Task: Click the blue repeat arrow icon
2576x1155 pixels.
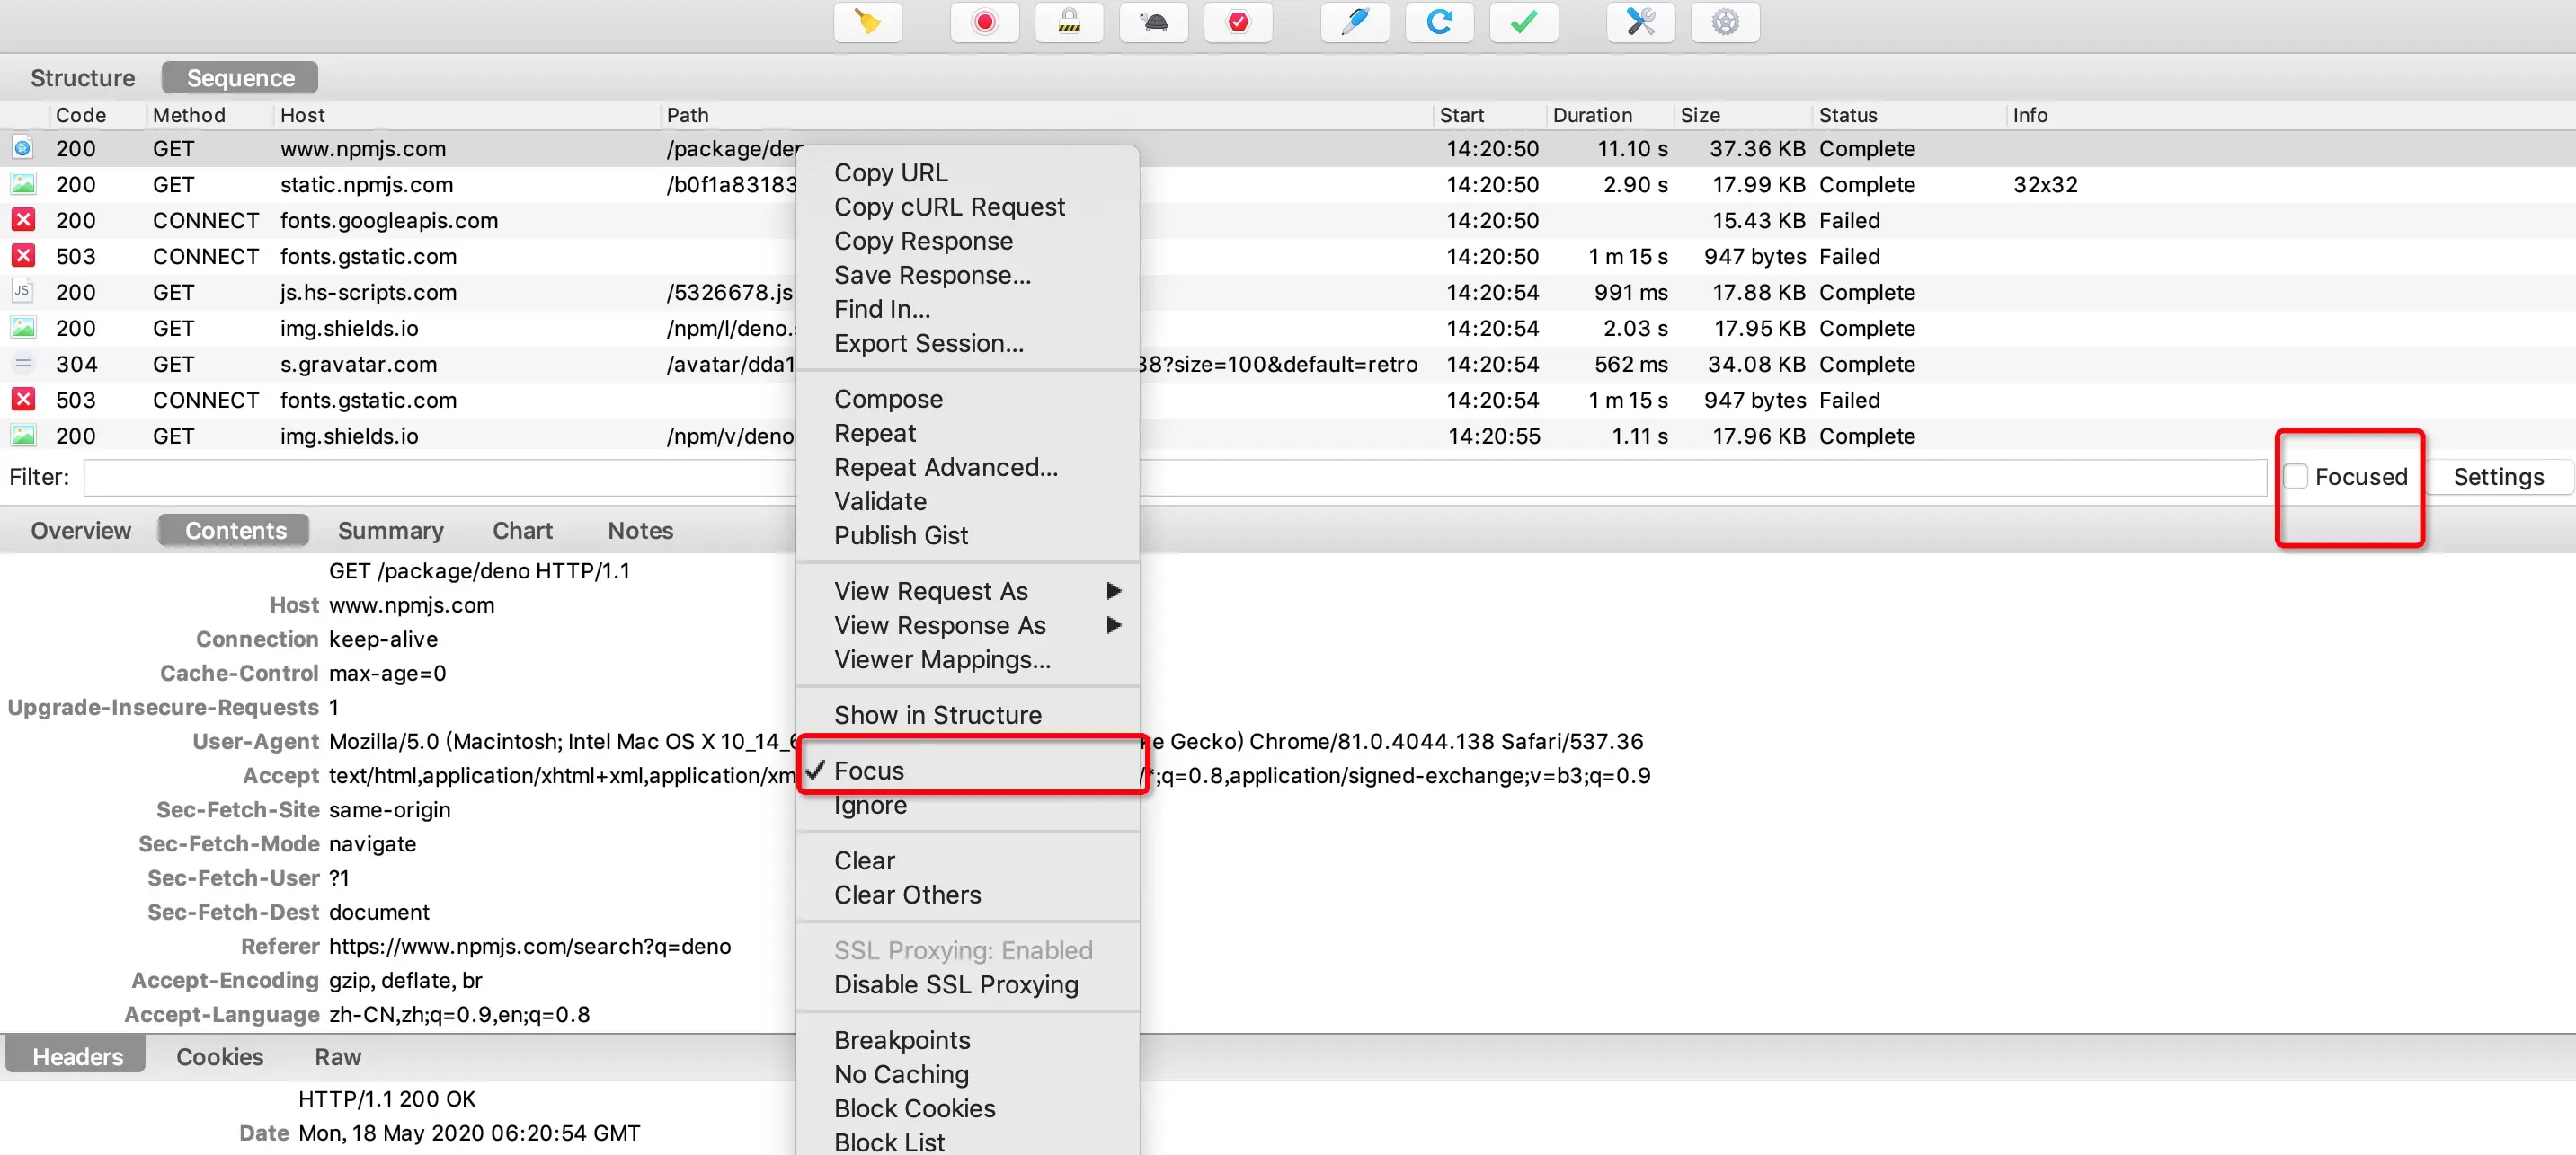Action: (1439, 22)
